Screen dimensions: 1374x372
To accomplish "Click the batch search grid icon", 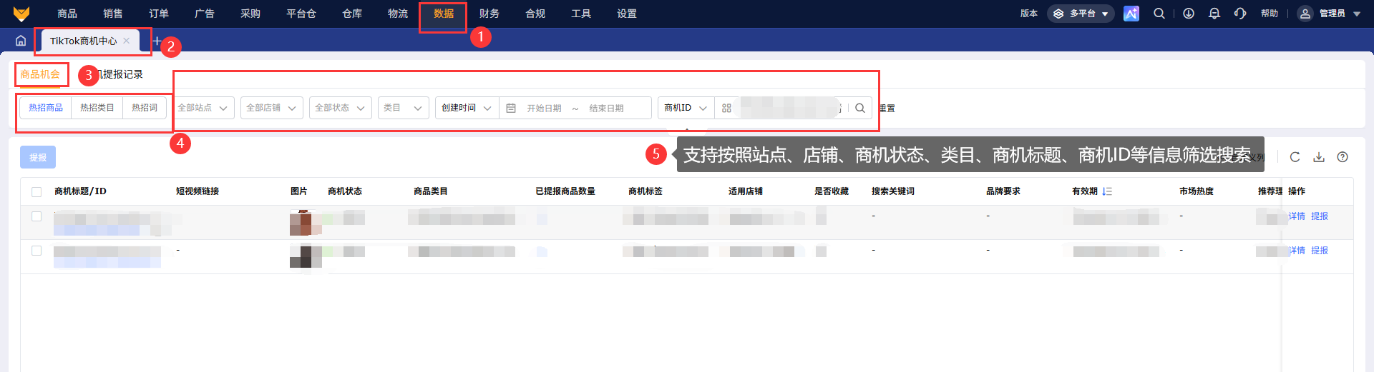I will pos(726,108).
